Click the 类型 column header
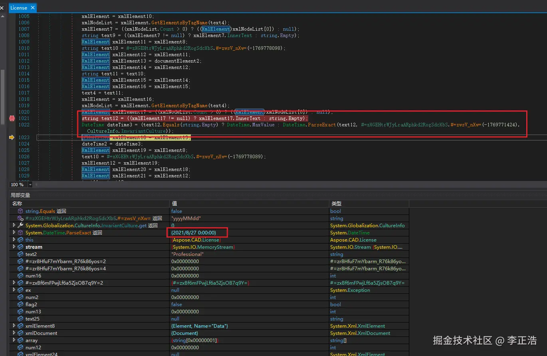 [x=336, y=204]
